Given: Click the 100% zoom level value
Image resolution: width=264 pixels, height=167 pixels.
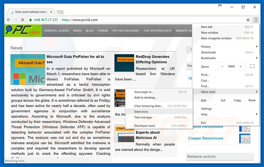Looking at the screenshot, I should pyautogui.click(x=231, y=67).
